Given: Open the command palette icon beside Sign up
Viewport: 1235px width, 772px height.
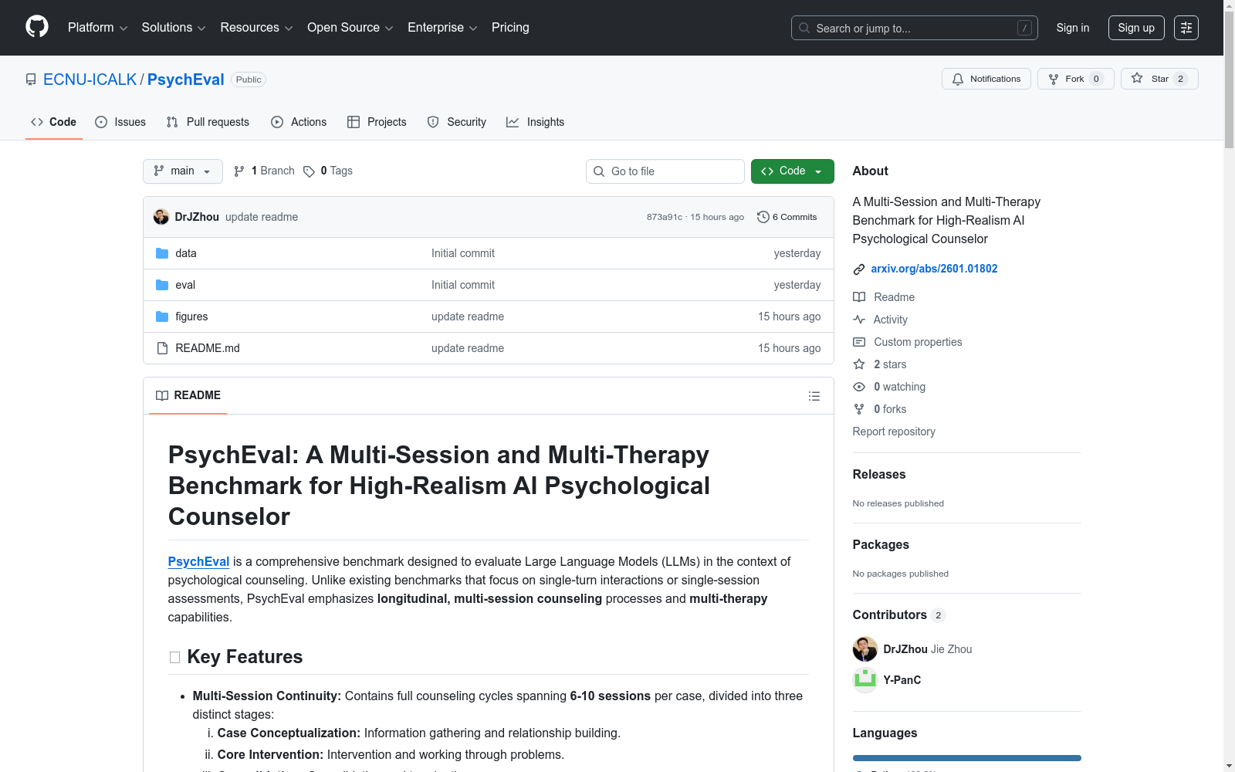Looking at the screenshot, I should click(1186, 28).
